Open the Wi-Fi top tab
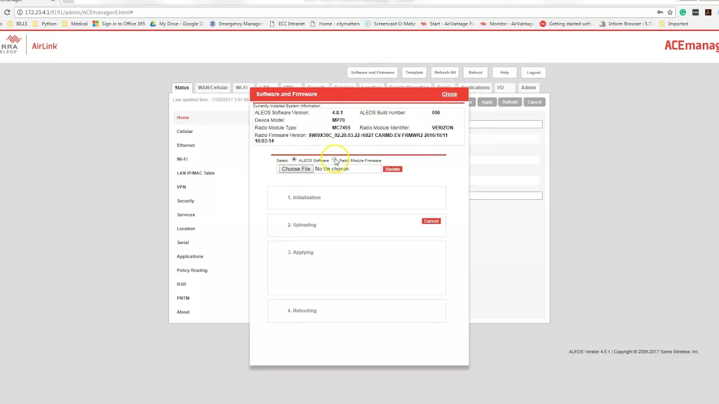719x404 pixels. (x=242, y=88)
